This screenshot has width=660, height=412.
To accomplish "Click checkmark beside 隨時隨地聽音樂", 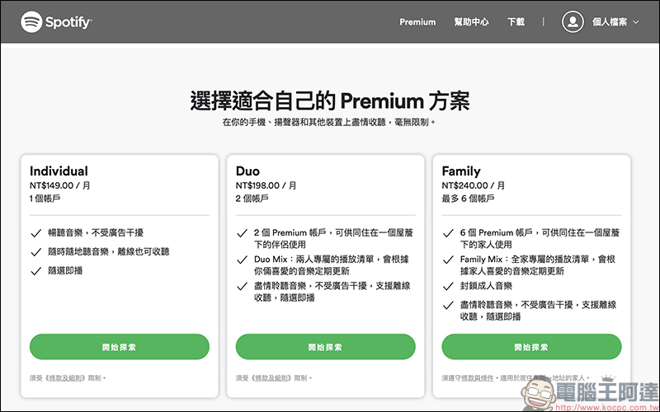I will click(x=36, y=252).
